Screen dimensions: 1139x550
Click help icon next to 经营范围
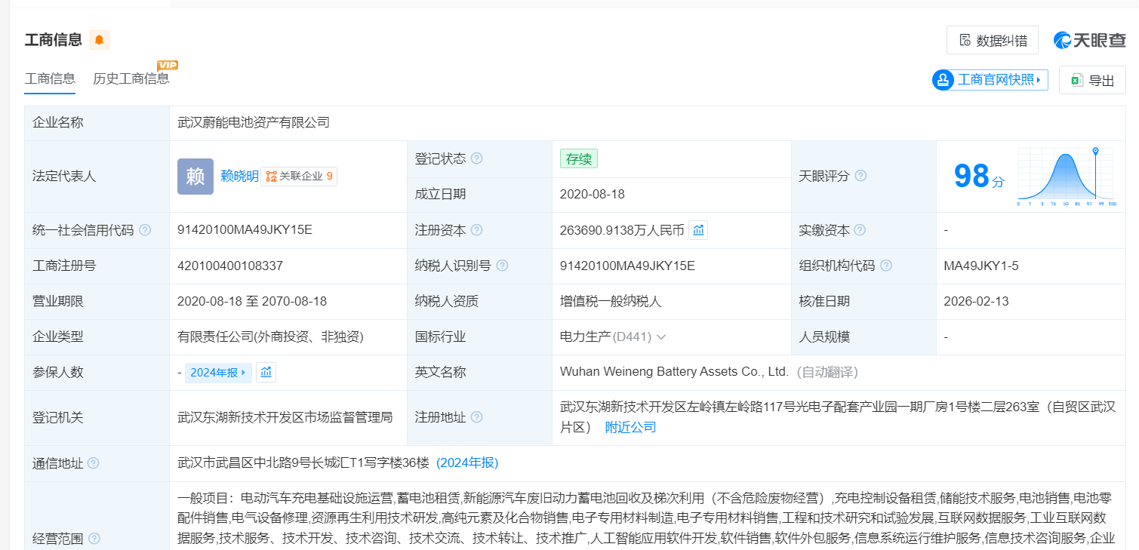tap(94, 539)
